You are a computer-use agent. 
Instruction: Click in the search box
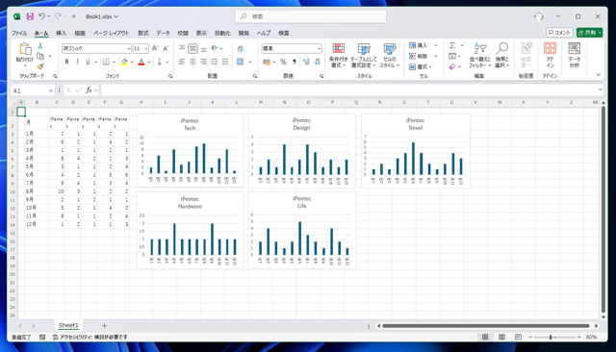(x=310, y=16)
